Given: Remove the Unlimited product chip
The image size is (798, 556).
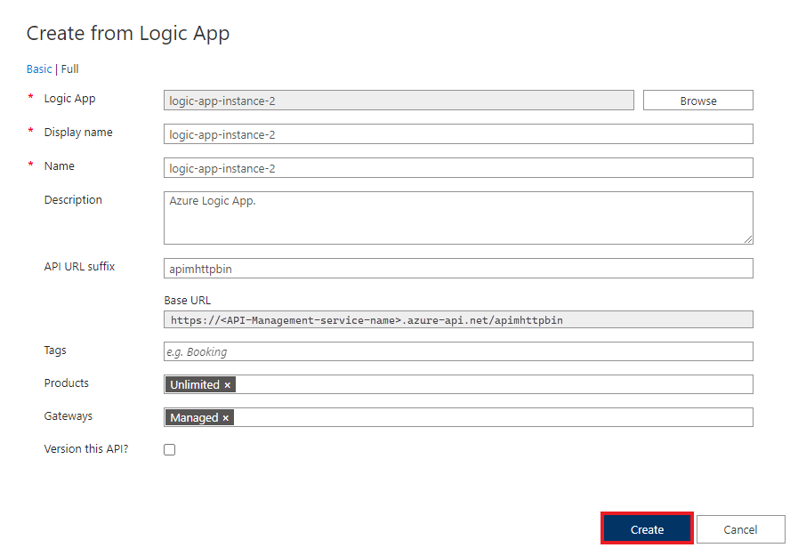Looking at the screenshot, I should [227, 384].
